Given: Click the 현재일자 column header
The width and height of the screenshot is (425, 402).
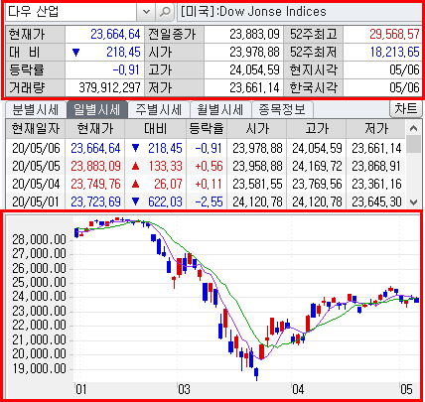Looking at the screenshot, I should 36,128.
